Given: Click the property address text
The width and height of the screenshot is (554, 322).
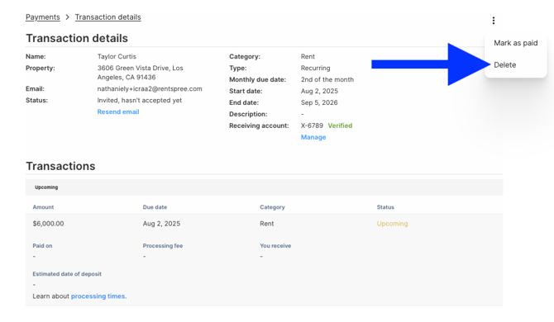Looking at the screenshot, I should click(x=141, y=73).
